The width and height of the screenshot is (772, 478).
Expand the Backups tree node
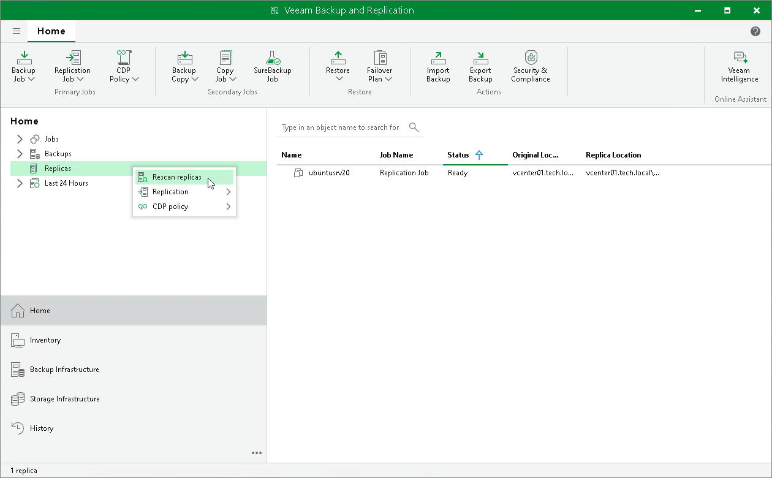coord(20,154)
